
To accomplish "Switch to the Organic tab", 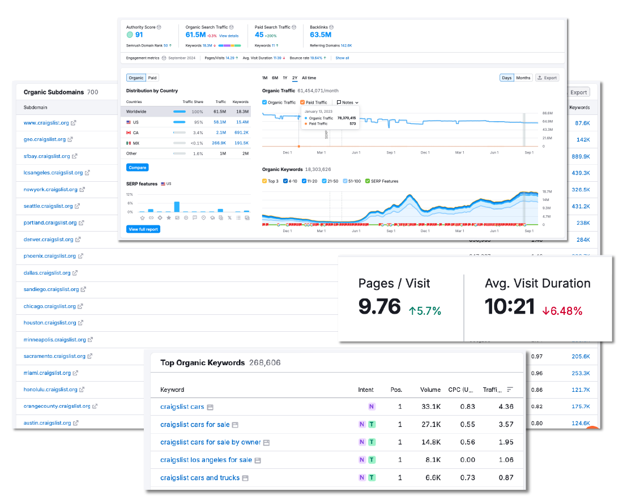I will pos(136,78).
